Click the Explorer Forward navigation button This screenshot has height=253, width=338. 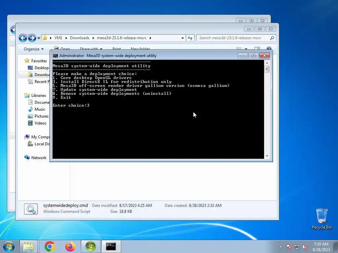[x=32, y=38]
